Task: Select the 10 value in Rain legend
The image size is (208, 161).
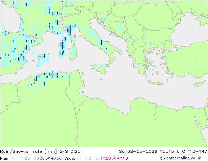Action: pyautogui.click(x=37, y=158)
